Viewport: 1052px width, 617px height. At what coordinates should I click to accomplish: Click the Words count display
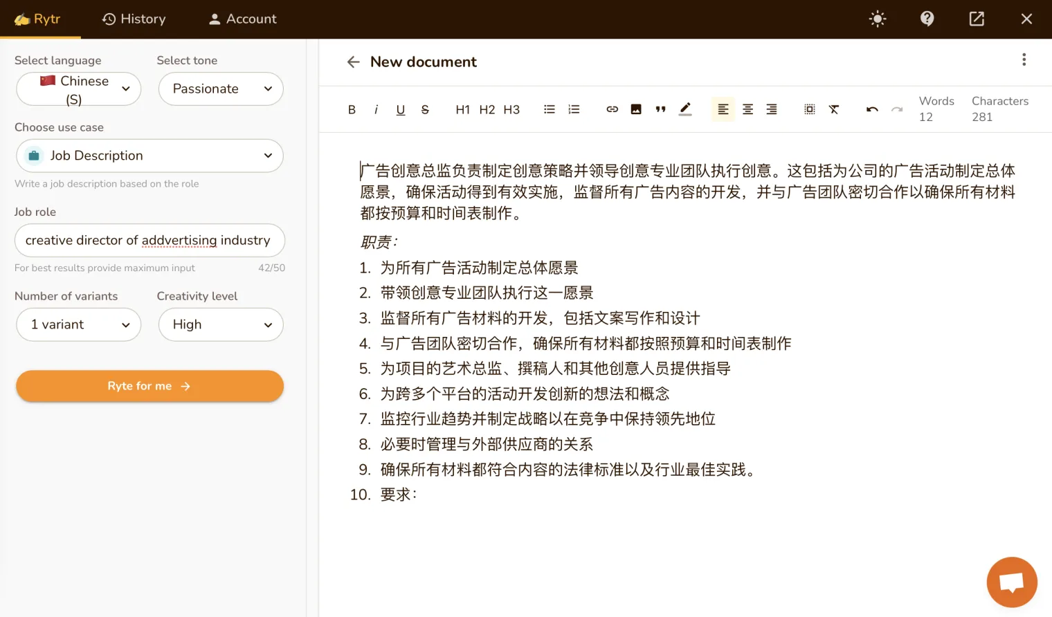pyautogui.click(x=936, y=109)
